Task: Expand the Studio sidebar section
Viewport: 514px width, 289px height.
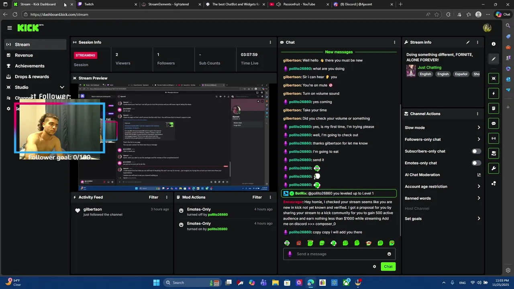Action: (62, 87)
